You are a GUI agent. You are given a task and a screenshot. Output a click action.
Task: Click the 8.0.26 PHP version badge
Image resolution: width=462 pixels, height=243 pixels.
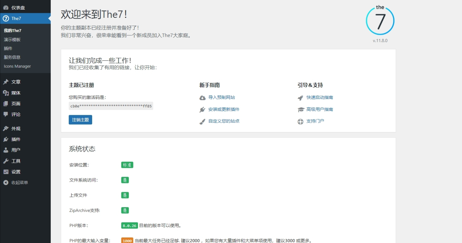130,226
